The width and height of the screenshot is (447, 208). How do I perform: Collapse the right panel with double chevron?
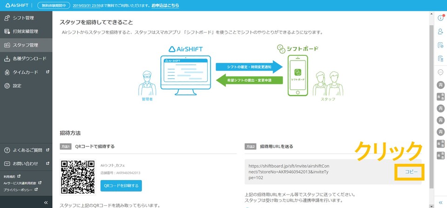click(x=440, y=202)
